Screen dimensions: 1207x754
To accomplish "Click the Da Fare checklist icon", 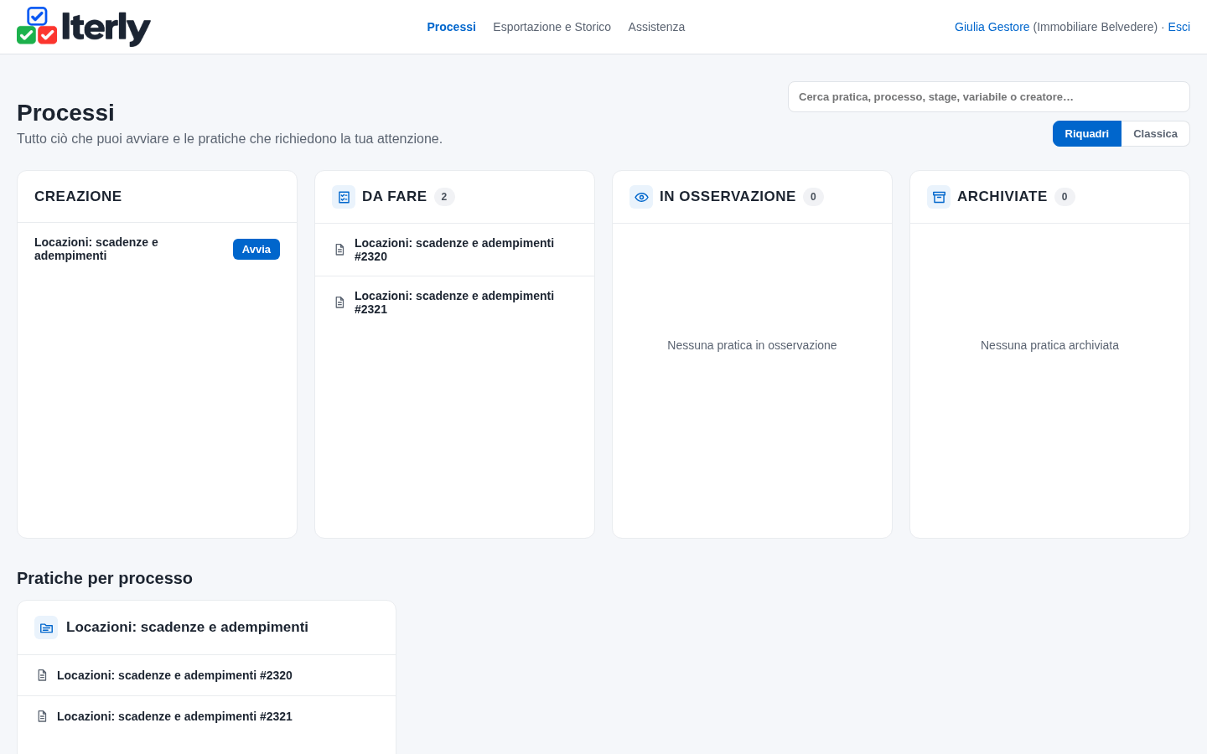I will pos(344,197).
